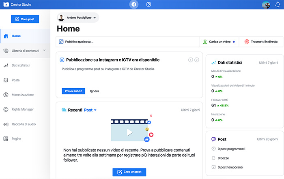Screen dimensions: 284x179
Task: Click Andrea Postiglione's avatar thumbnail
Action: pos(61,18)
